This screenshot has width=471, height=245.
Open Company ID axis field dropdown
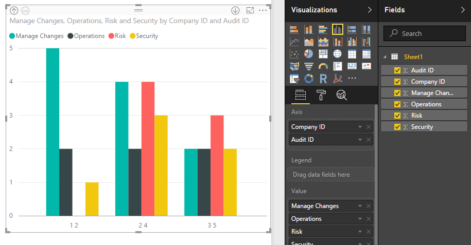360,127
